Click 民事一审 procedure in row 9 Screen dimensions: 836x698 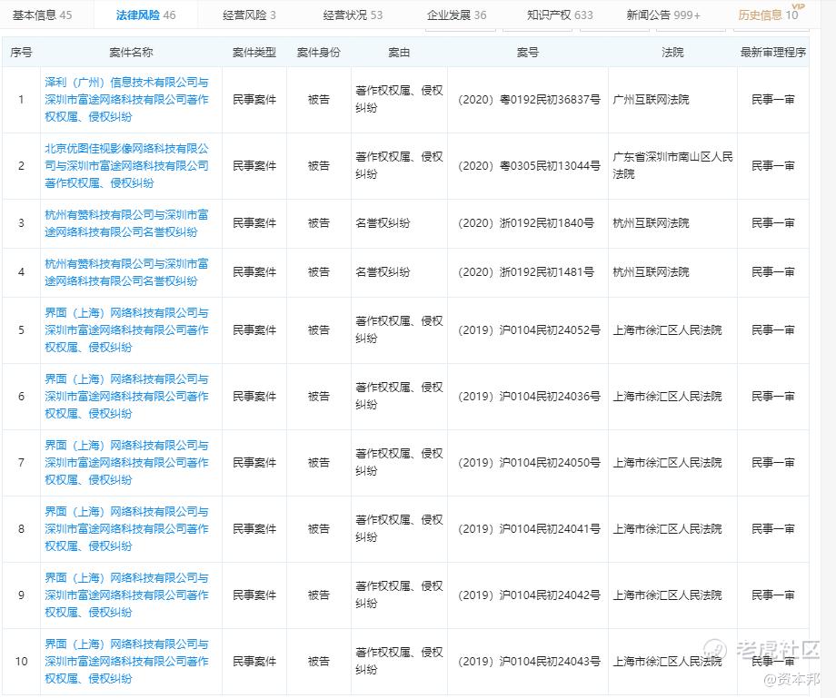point(773,595)
